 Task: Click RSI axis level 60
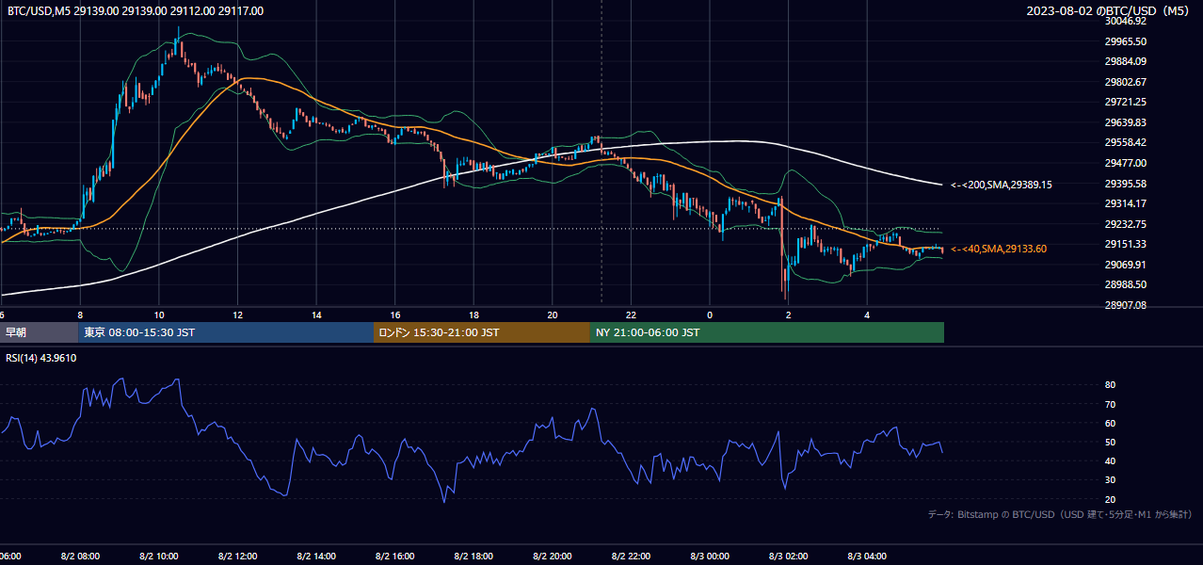click(x=1110, y=423)
